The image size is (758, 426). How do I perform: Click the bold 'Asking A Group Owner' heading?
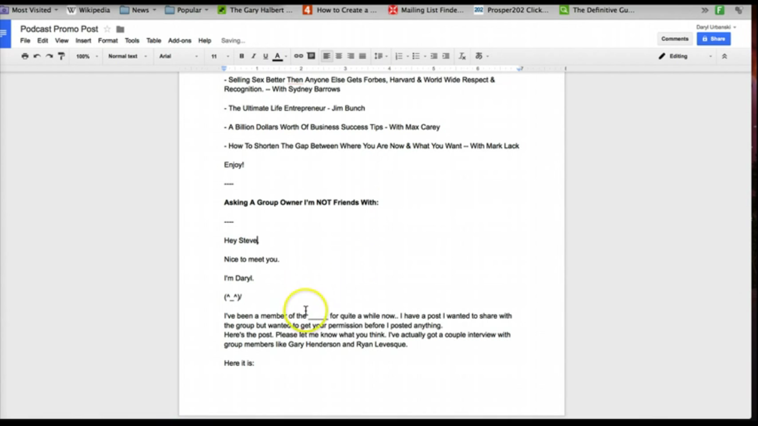point(301,202)
